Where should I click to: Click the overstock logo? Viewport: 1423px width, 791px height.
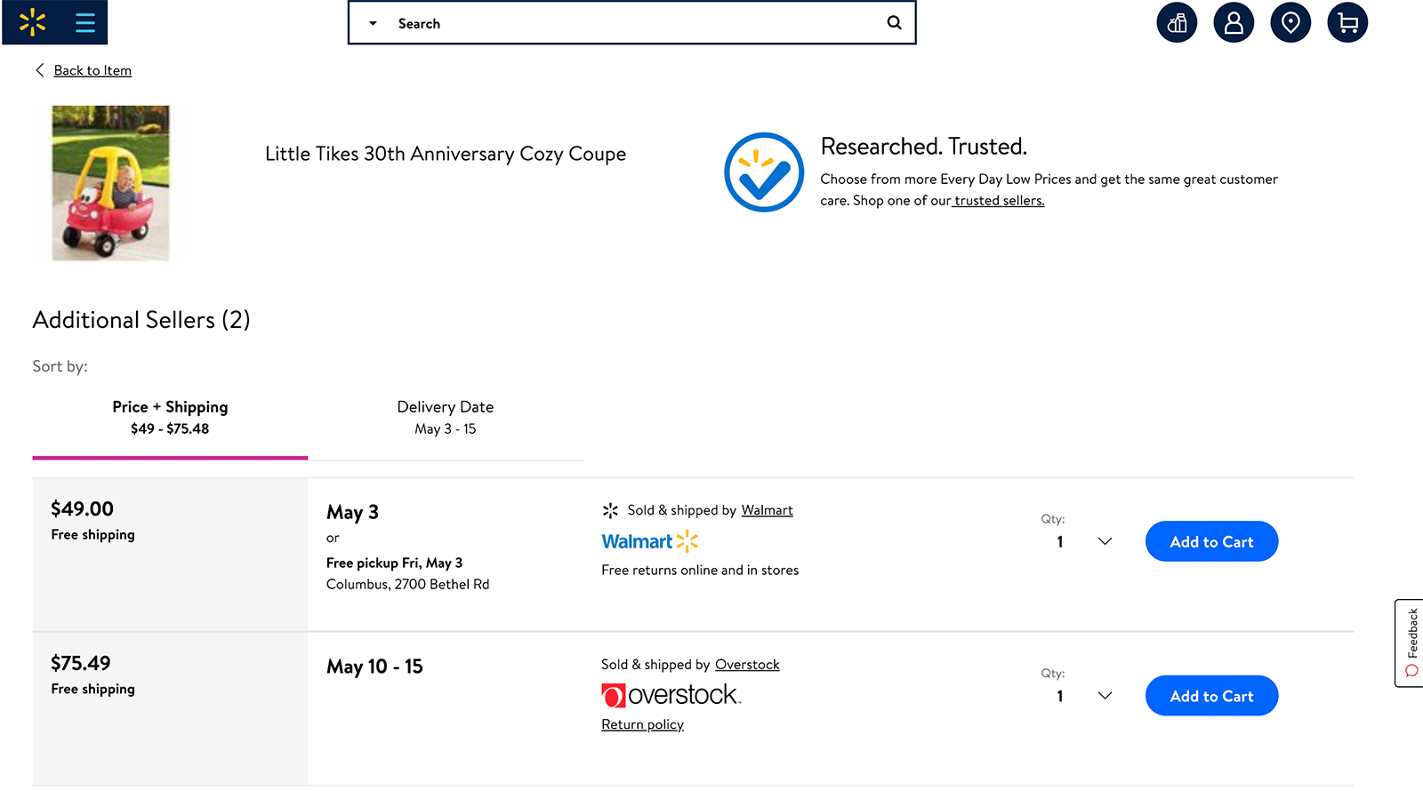(671, 695)
